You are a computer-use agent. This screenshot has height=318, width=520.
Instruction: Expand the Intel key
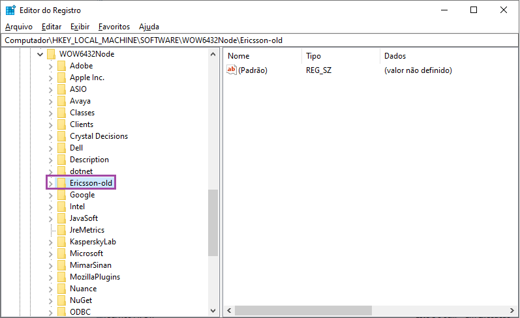click(50, 207)
